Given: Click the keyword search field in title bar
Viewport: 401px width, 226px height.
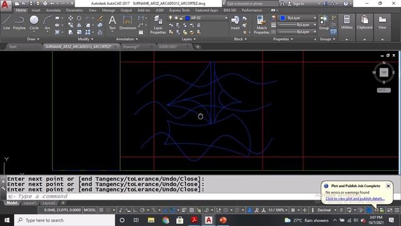Looking at the screenshot, I should point(252,4).
